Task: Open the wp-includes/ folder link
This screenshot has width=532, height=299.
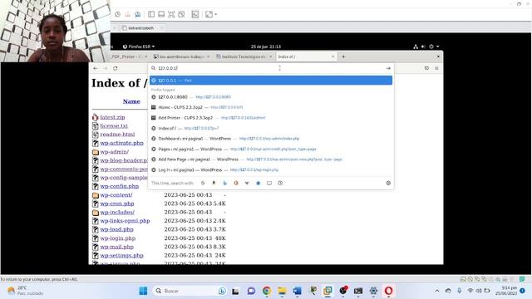Action: pos(117,213)
